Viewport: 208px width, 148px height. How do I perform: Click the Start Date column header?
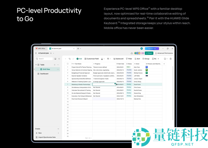tap(121, 64)
